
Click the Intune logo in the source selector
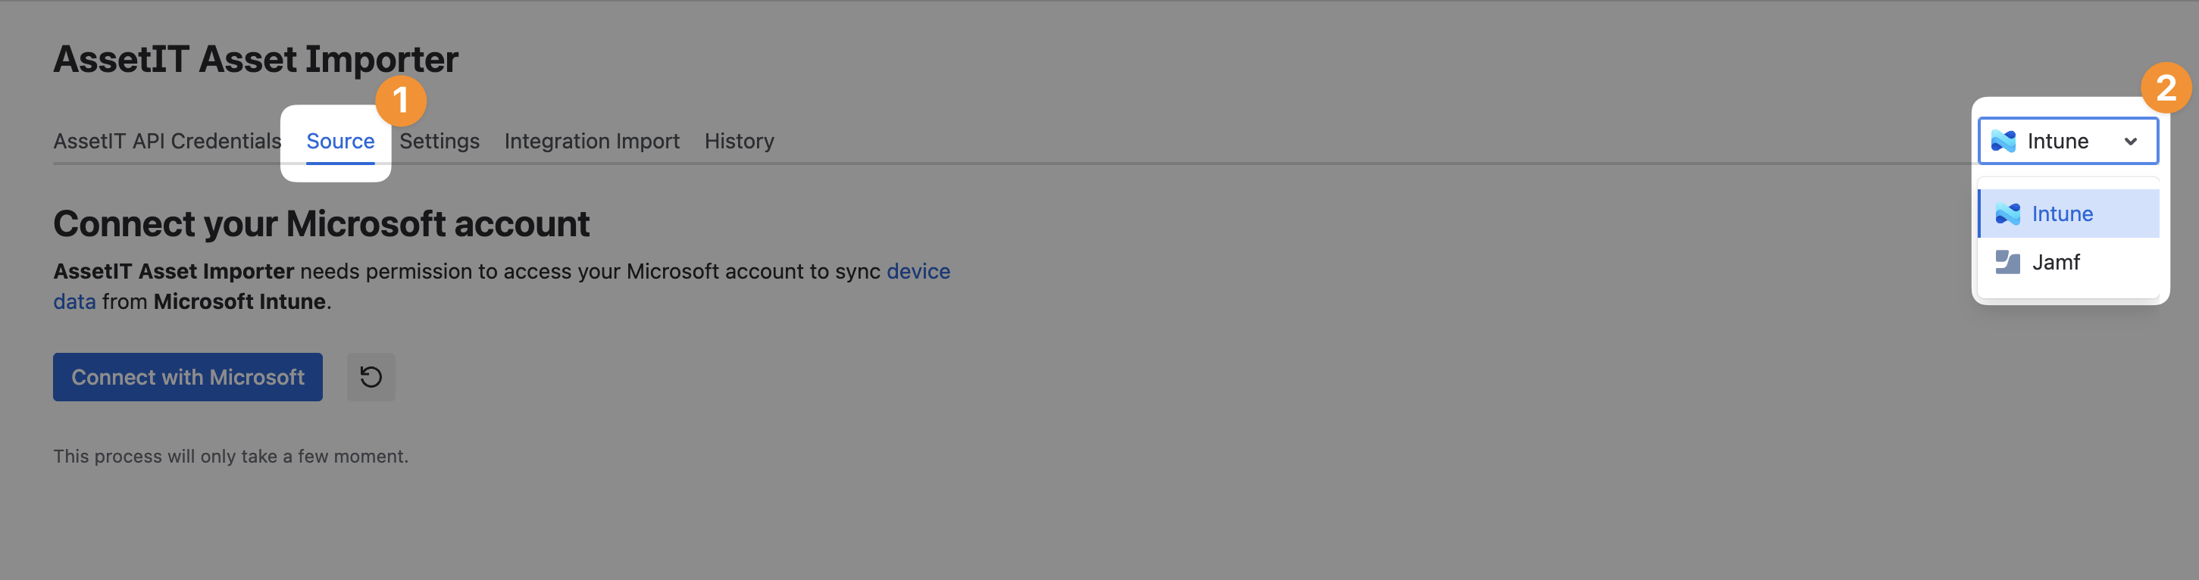point(2003,141)
